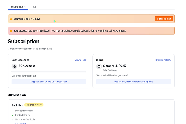Open the View usage link
This screenshot has width=186, height=124.
pos(80,60)
